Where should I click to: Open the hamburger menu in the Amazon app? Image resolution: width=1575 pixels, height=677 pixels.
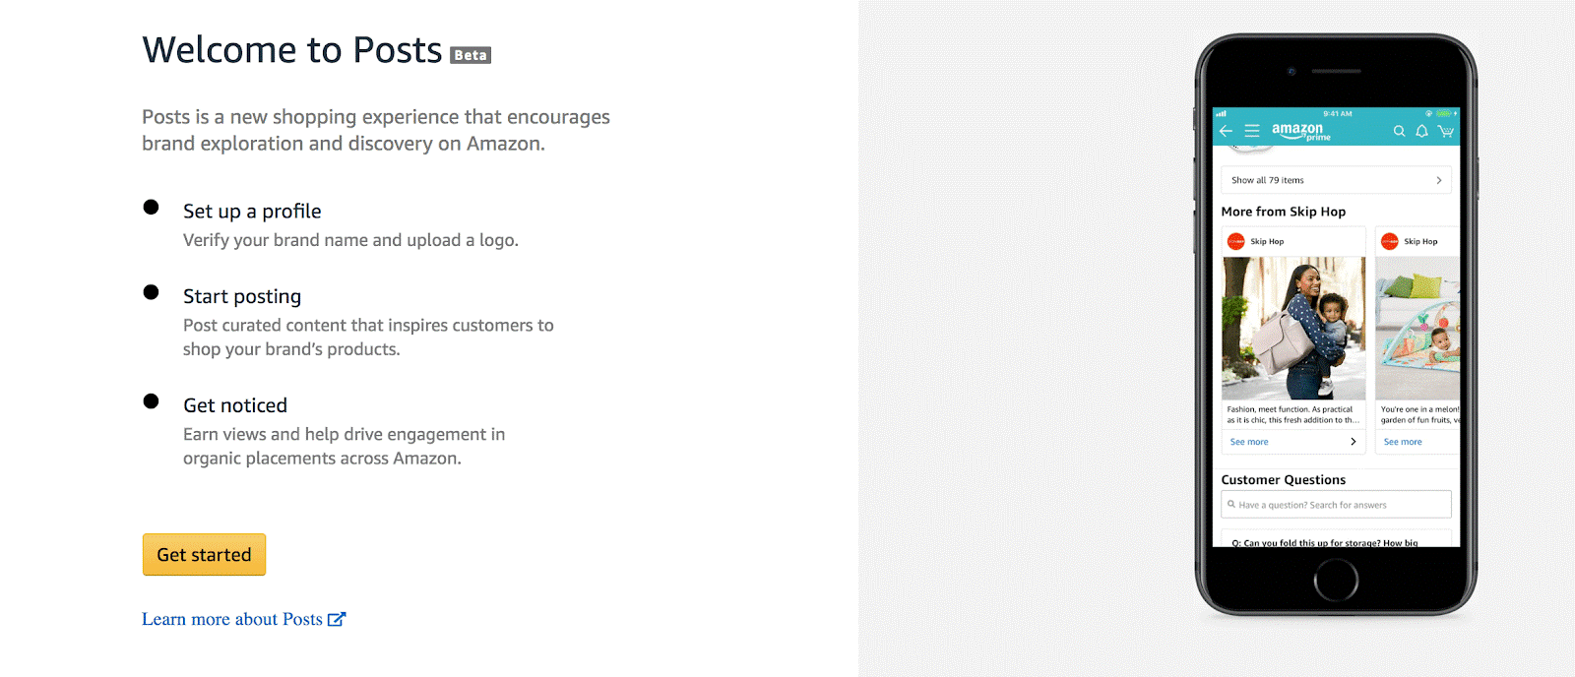coord(1252,131)
